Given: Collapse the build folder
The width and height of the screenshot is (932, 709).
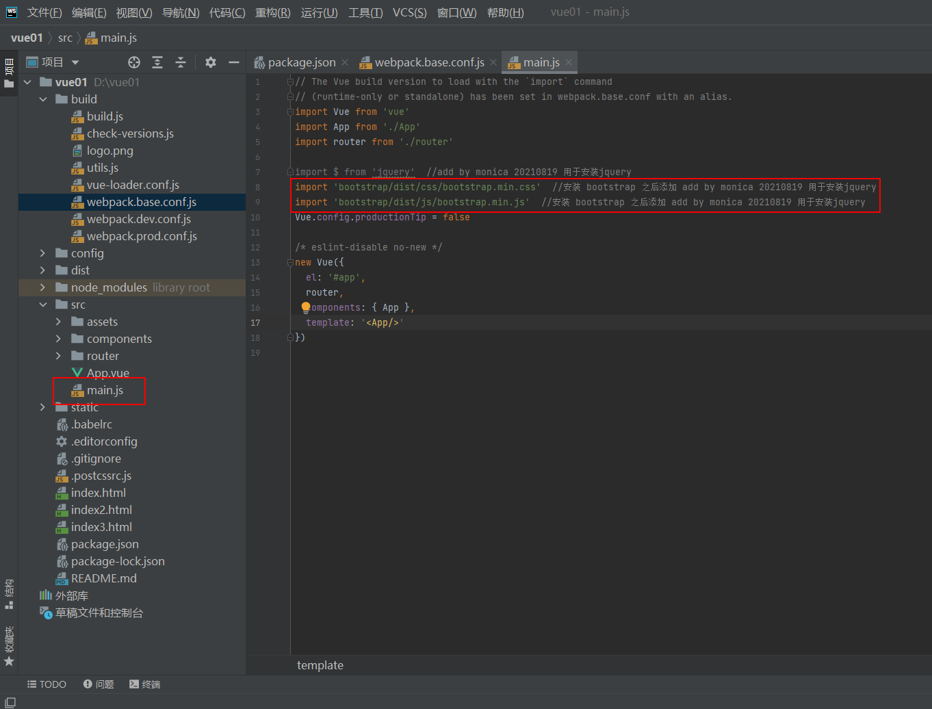Looking at the screenshot, I should click(43, 99).
